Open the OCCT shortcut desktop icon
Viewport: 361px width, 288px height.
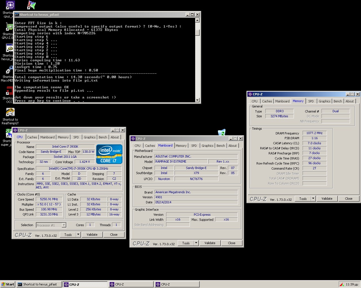pos(10,91)
